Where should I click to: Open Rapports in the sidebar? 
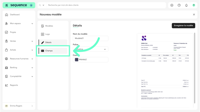14,85
